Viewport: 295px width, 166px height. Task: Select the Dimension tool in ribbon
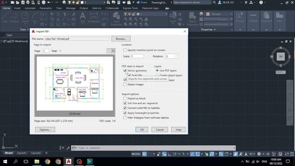coord(94,18)
